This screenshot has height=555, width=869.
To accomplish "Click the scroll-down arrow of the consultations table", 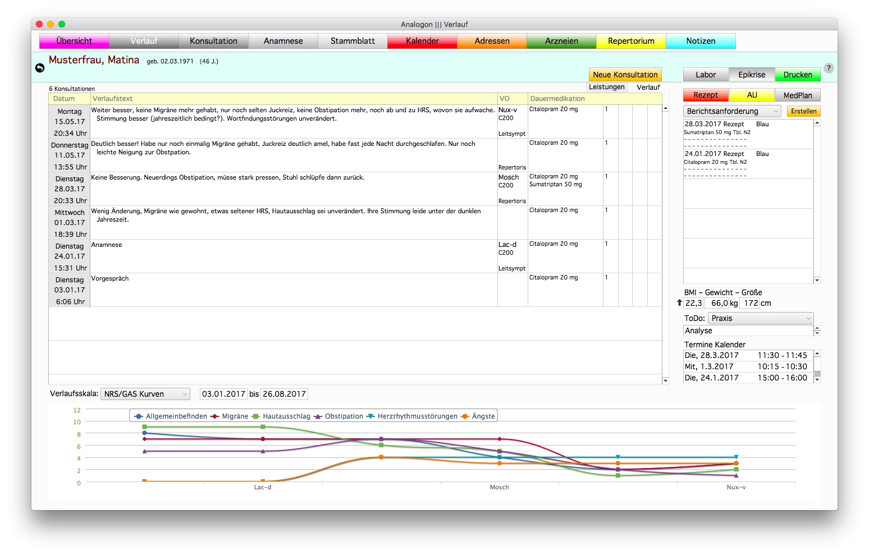I will click(x=666, y=381).
